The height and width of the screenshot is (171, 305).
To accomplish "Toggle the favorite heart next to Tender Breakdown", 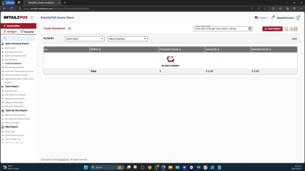I will (70, 28).
